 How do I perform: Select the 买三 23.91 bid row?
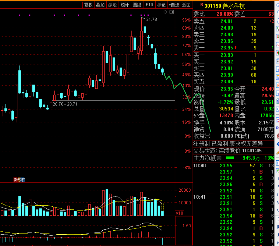tap(233, 68)
